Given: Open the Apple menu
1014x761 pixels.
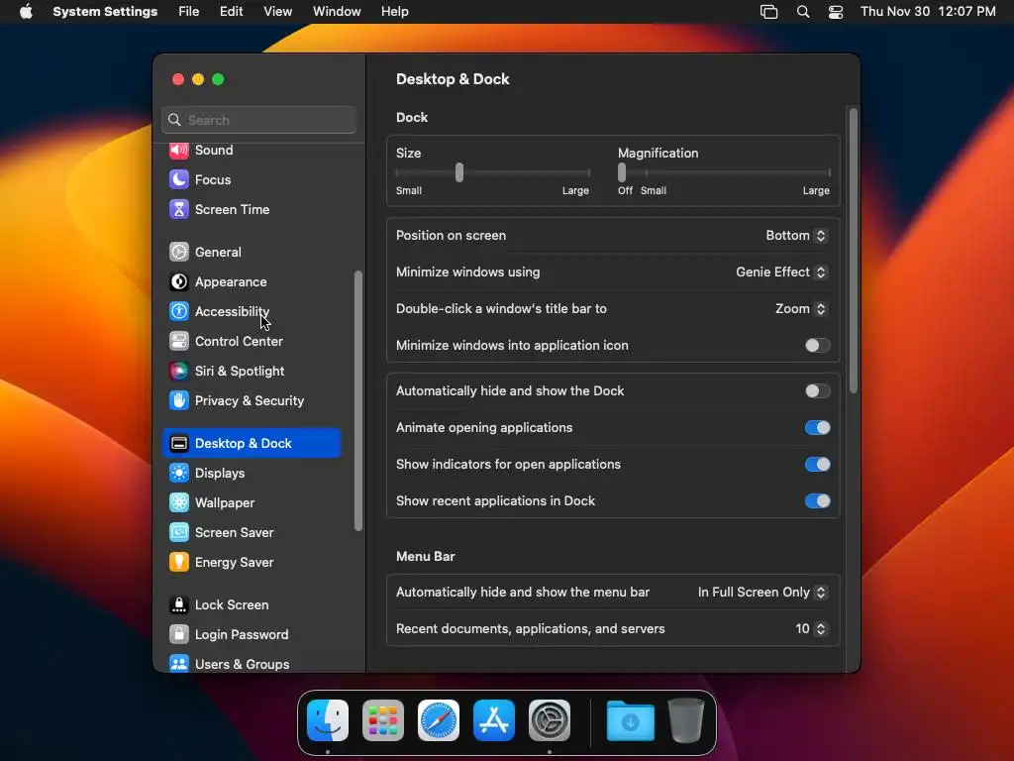Looking at the screenshot, I should [x=26, y=12].
